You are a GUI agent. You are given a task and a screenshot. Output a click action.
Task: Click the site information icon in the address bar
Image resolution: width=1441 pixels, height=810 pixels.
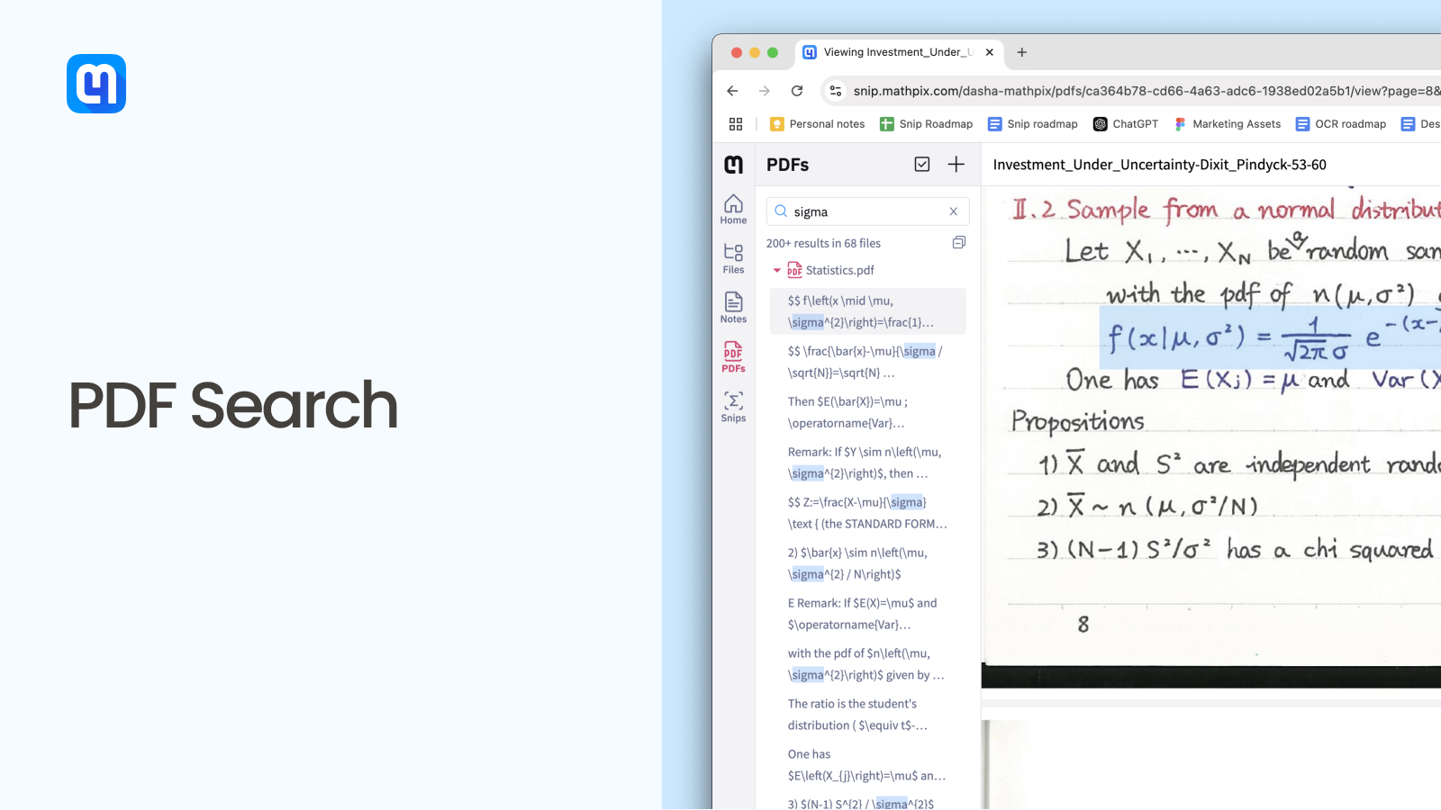click(835, 91)
